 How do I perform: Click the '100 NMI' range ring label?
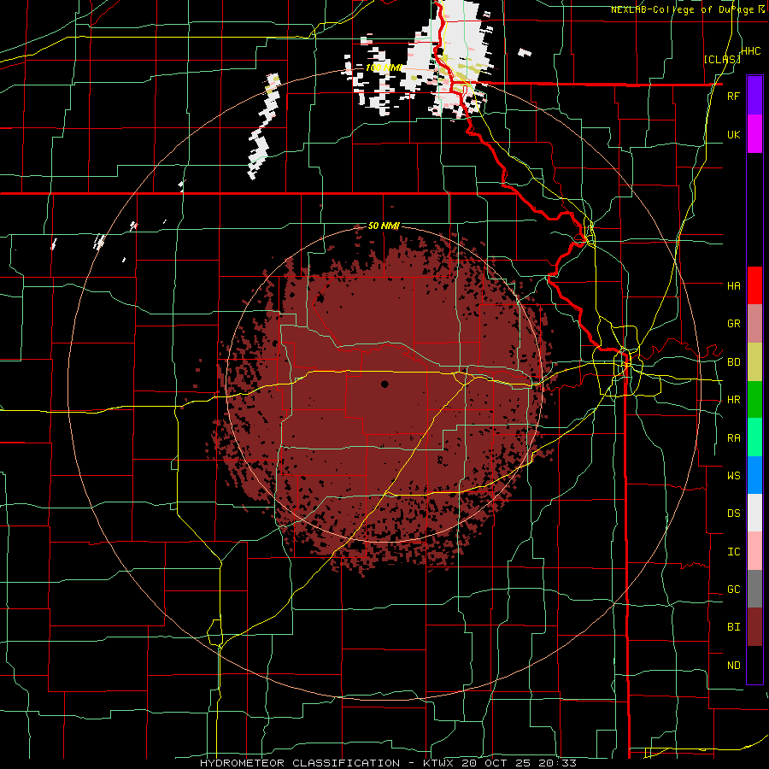(384, 68)
